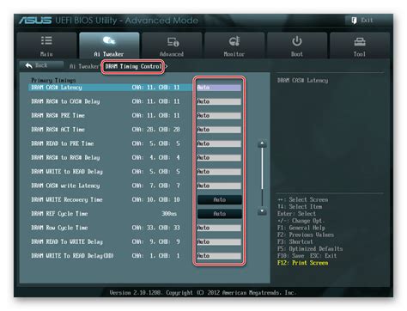Select DRAM WRITE Recovery Time label
407x311 pixels.
click(67, 199)
